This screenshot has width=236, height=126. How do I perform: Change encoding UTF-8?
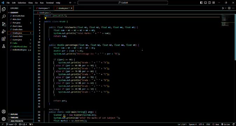pyautogui.click(x=201, y=124)
